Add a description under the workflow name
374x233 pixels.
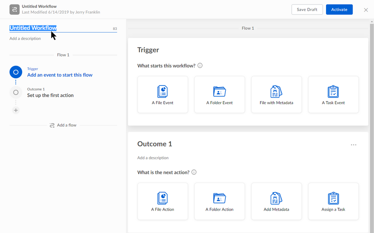[x=25, y=38]
